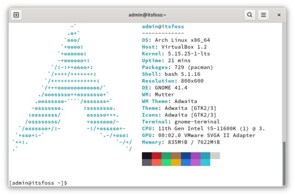The image size is (295, 196).
Task: Click the DE line 'GNOME 41.4'
Action: click(x=165, y=88)
